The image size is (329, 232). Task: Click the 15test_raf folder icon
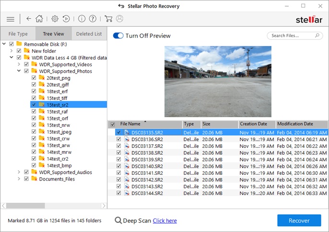click(42, 111)
